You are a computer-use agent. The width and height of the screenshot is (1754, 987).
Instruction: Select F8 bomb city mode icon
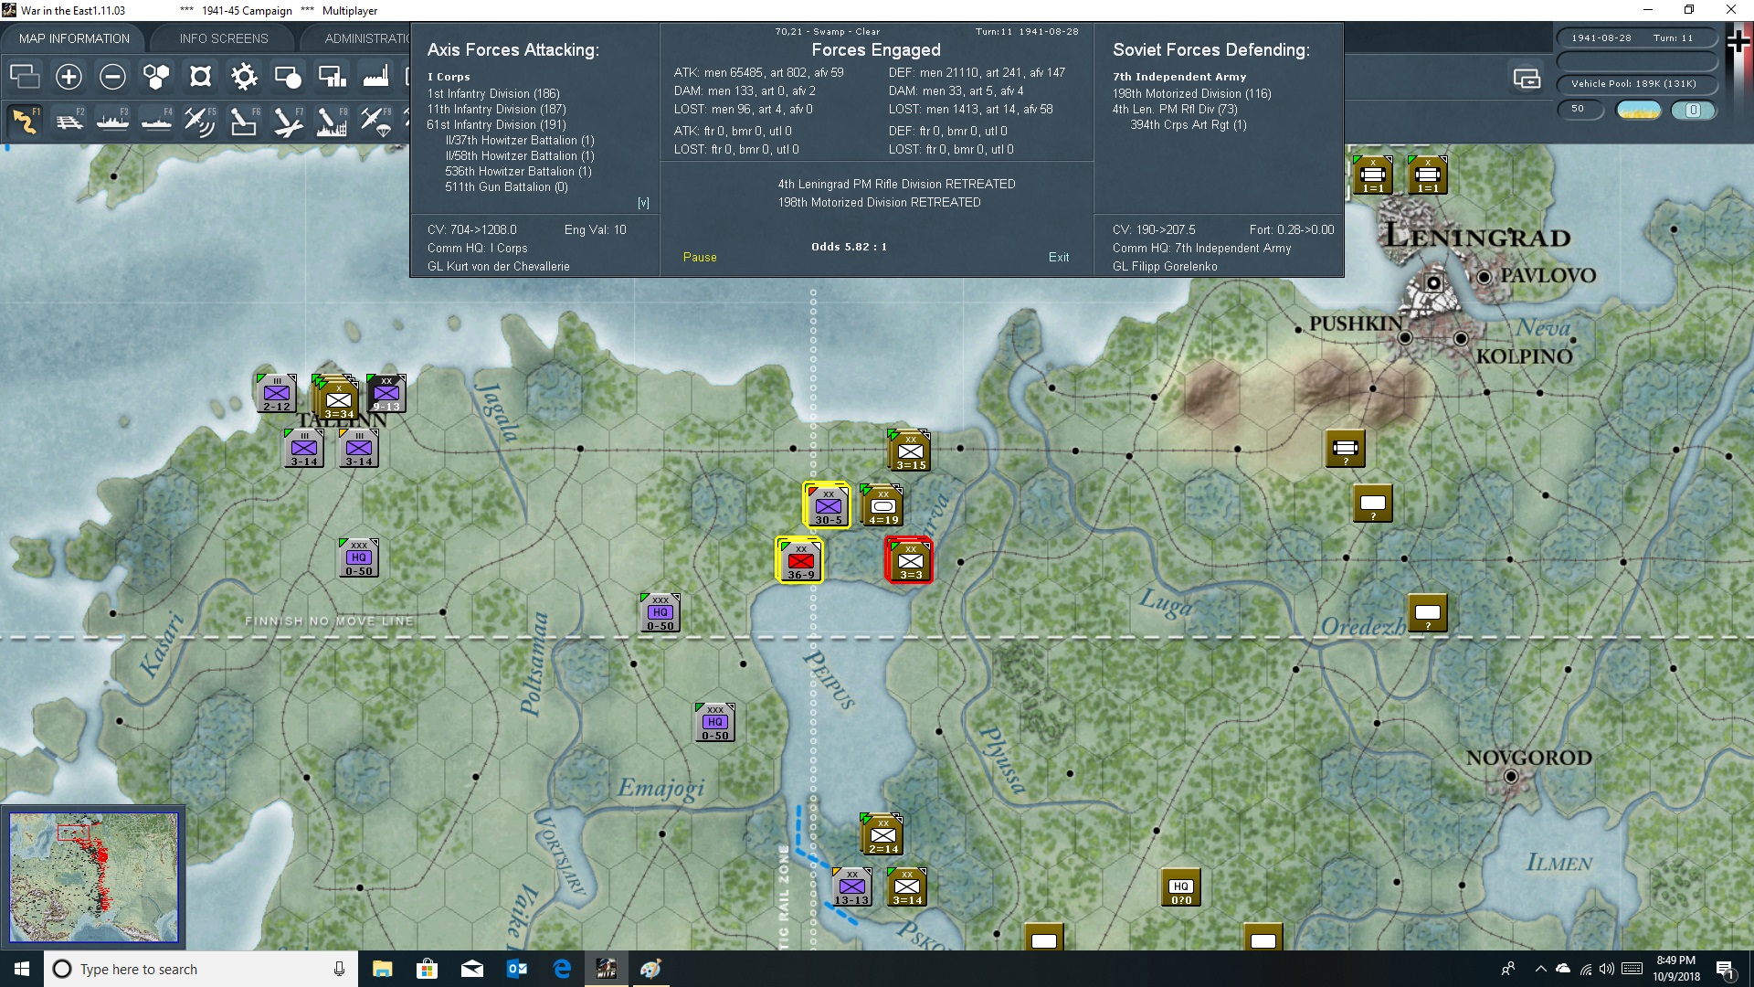[x=332, y=122]
